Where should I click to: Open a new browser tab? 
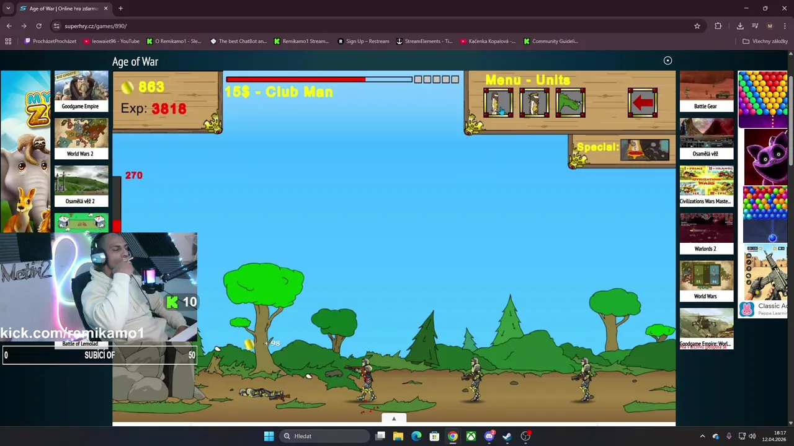(120, 9)
